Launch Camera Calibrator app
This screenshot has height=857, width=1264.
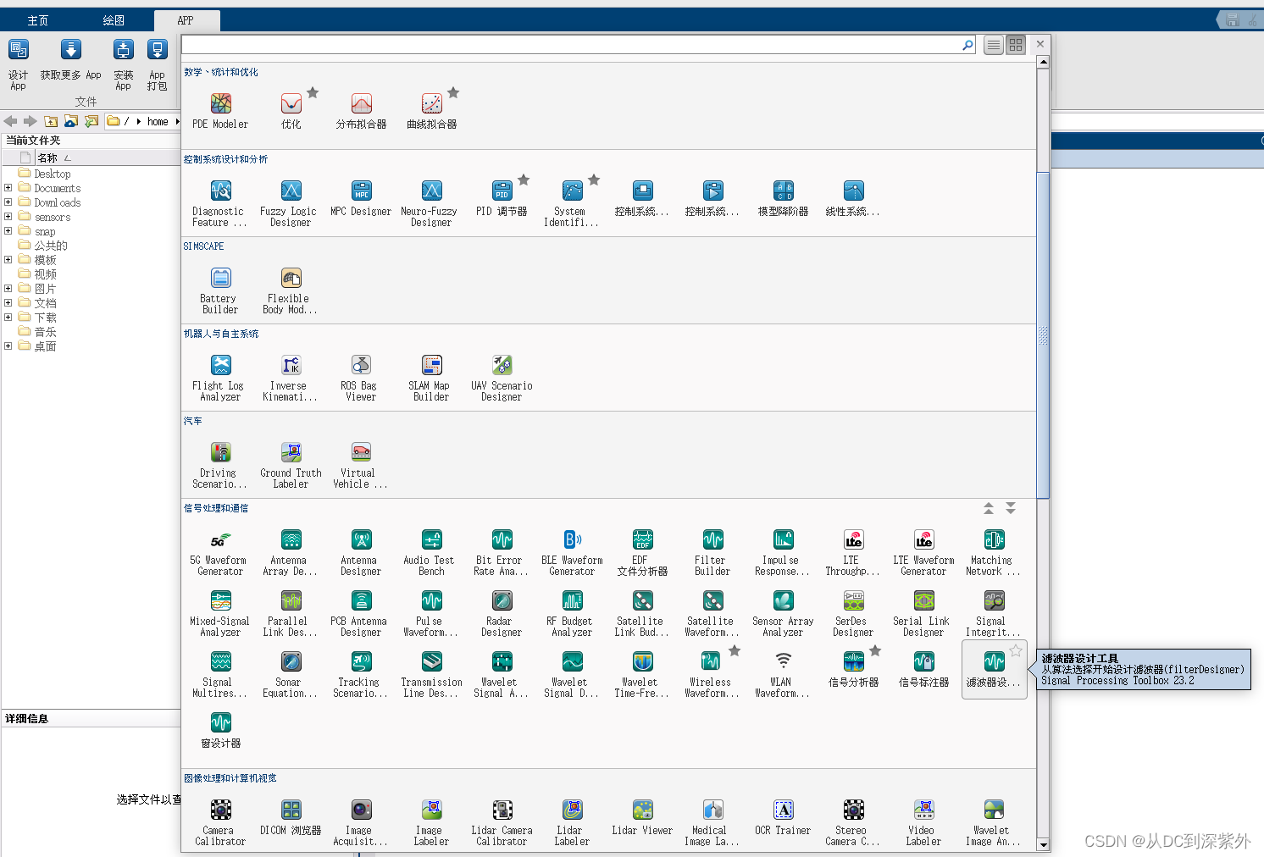point(220,822)
